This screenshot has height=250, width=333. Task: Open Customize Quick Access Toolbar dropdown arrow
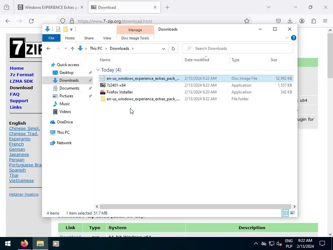pos(71,30)
